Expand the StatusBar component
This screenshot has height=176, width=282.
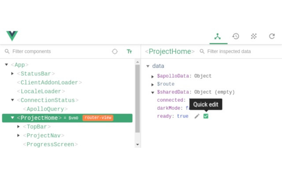tap(13, 73)
